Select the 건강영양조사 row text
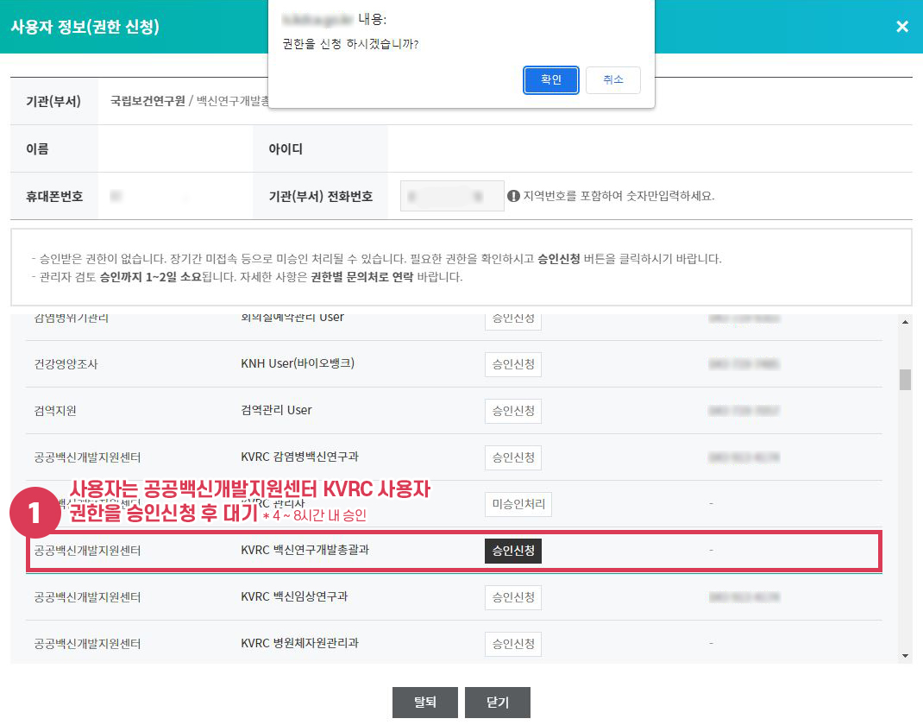This screenshot has width=923, height=725. [66, 364]
